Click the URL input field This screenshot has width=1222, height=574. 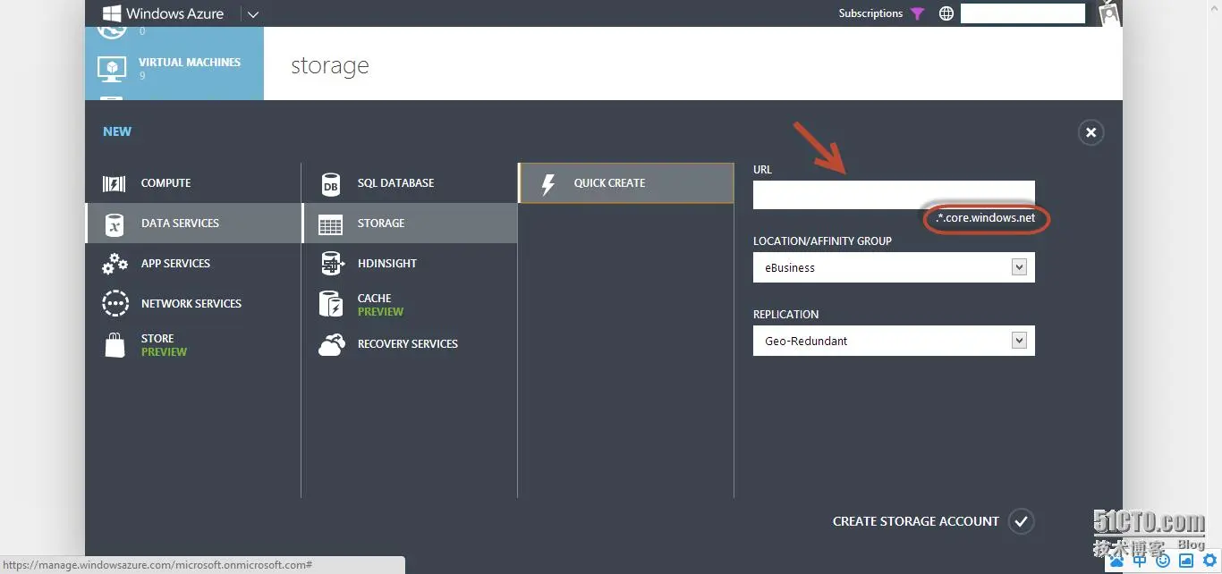[894, 195]
